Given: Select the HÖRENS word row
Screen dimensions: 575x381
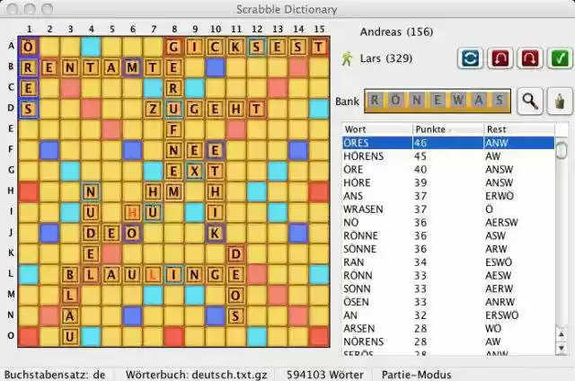Looking at the screenshot, I should click(x=448, y=156).
